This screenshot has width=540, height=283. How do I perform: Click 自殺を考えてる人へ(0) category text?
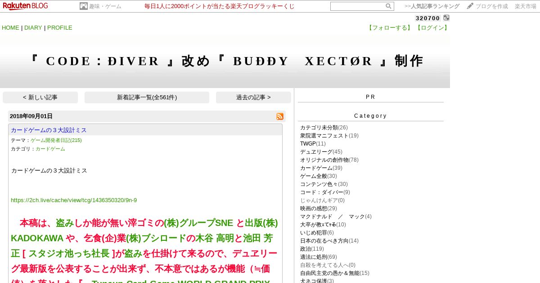click(328, 265)
